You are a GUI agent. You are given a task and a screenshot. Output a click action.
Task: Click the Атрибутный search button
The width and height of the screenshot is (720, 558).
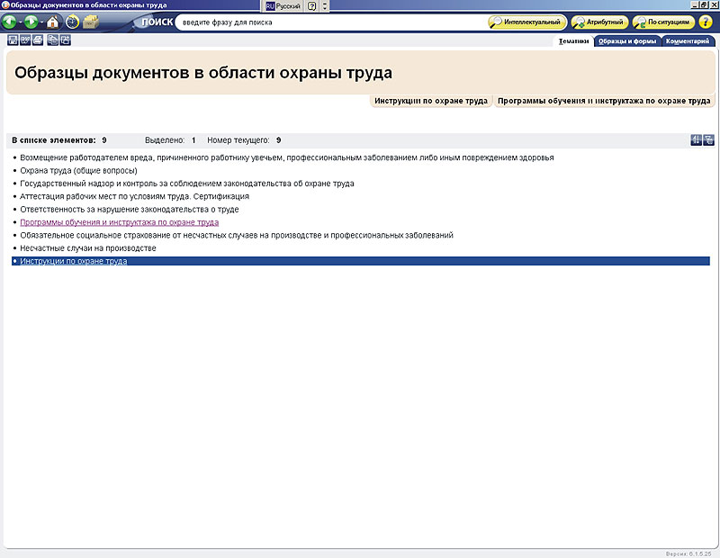click(x=598, y=22)
